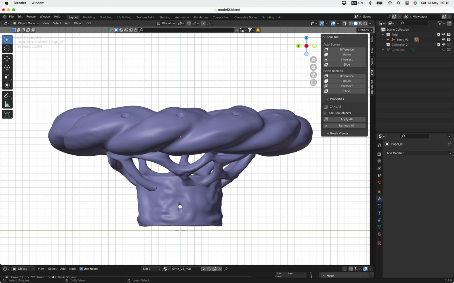Image resolution: width=454 pixels, height=283 pixels.
Task: Hide Simit_V1 with its eye icon
Action: pos(444,40)
